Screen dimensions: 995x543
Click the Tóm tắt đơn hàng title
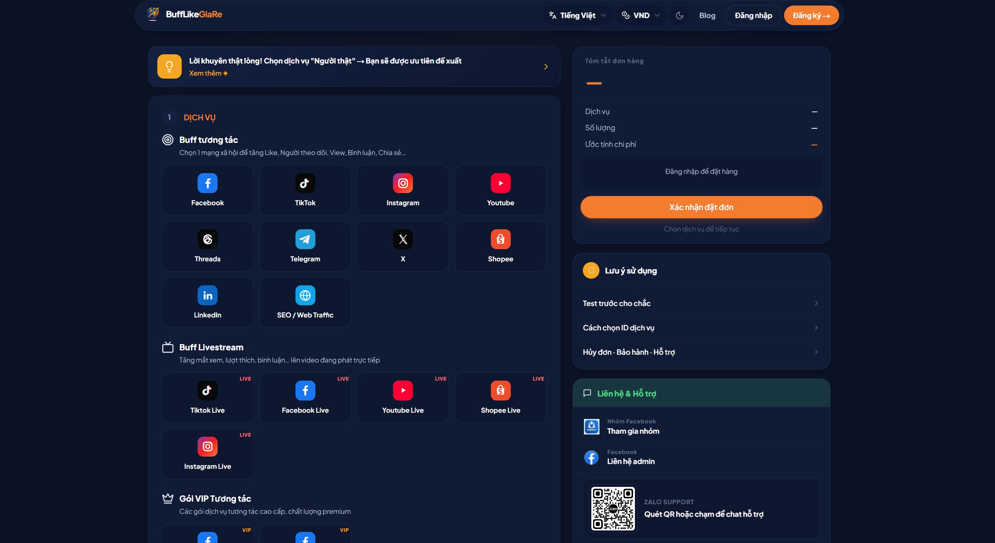[614, 61]
